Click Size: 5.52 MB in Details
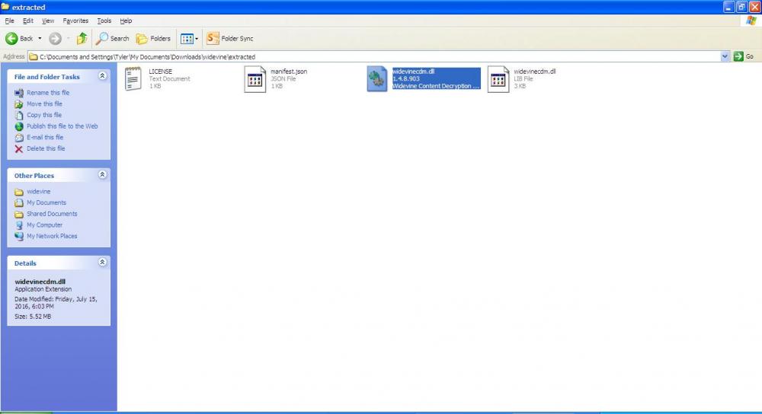The image size is (762, 414). coord(33,317)
